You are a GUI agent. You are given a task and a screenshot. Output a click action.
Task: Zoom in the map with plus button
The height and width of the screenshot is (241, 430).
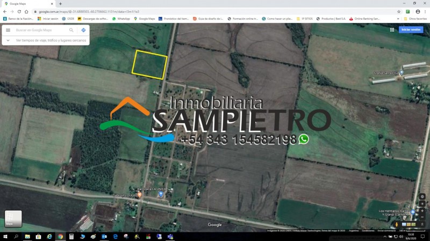422,211
